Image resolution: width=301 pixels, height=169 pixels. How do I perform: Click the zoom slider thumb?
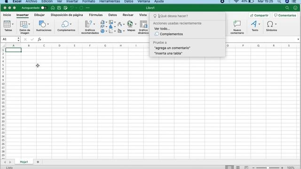click(x=268, y=168)
